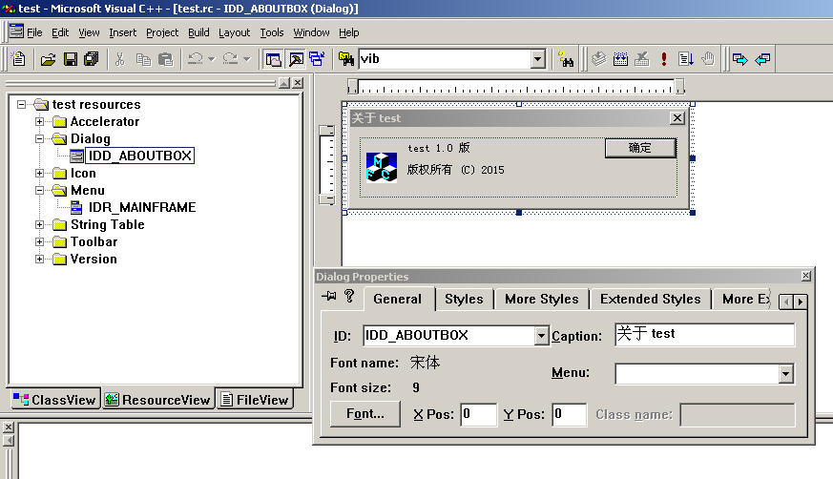This screenshot has height=479, width=833.
Task: Toggle the pushpin to keep properties visible
Action: (329, 296)
